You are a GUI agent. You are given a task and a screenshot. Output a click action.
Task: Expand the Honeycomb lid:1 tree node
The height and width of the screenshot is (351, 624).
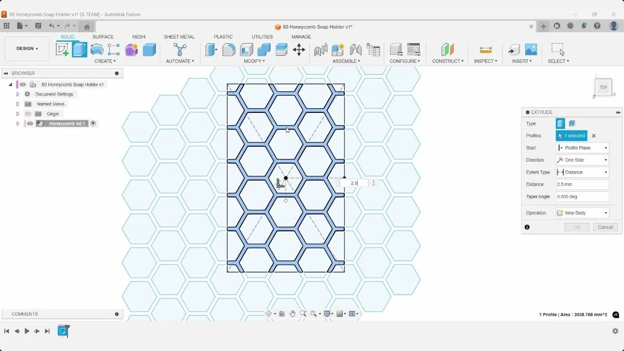click(x=18, y=124)
